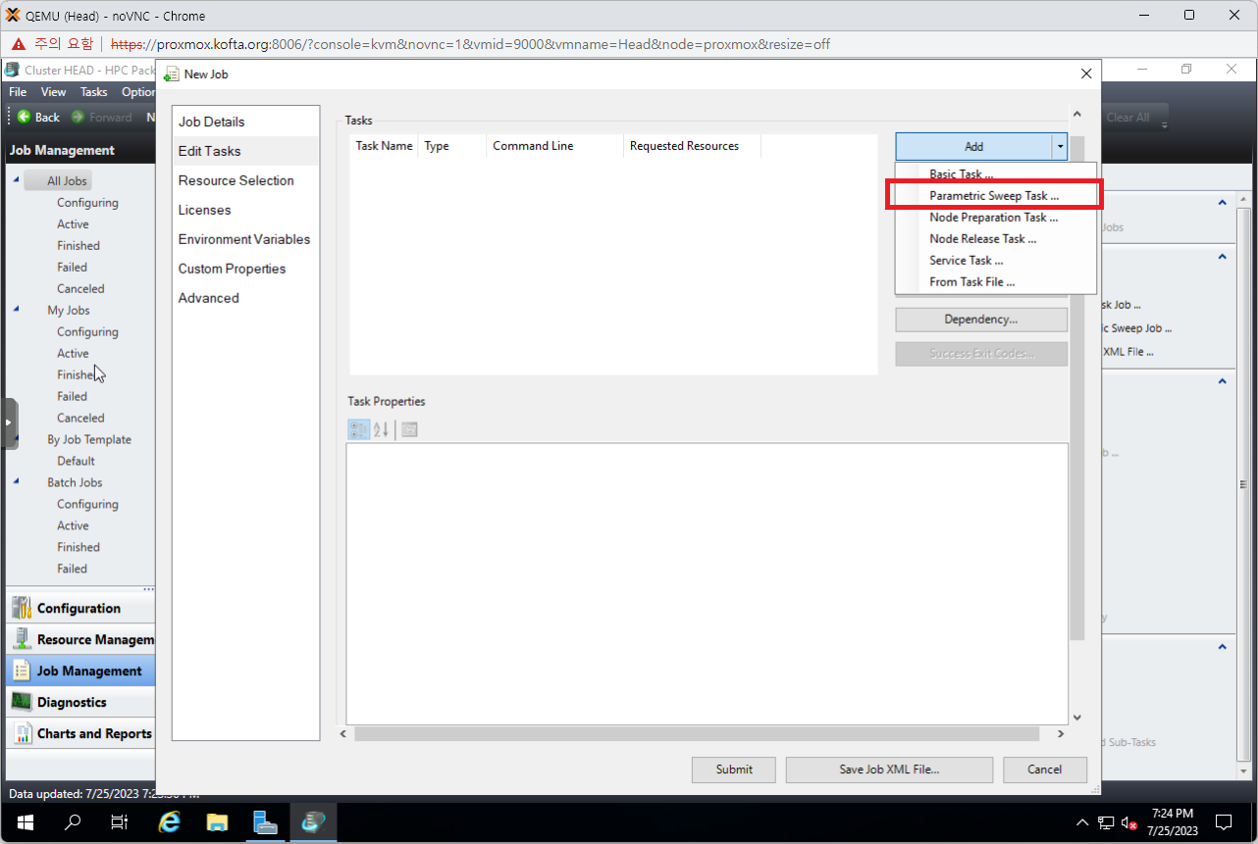The height and width of the screenshot is (844, 1258).
Task: Open Internet Explorer from the taskbar
Action: point(169,821)
